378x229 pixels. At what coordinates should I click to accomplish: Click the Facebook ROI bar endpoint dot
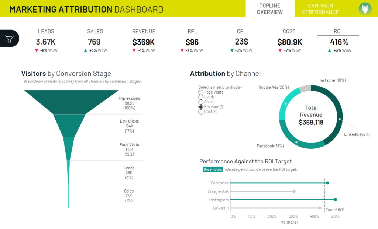point(327,183)
